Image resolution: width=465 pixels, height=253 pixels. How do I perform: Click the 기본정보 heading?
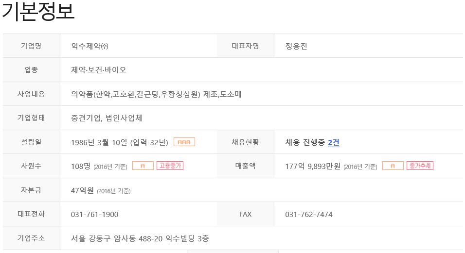pyautogui.click(x=38, y=12)
